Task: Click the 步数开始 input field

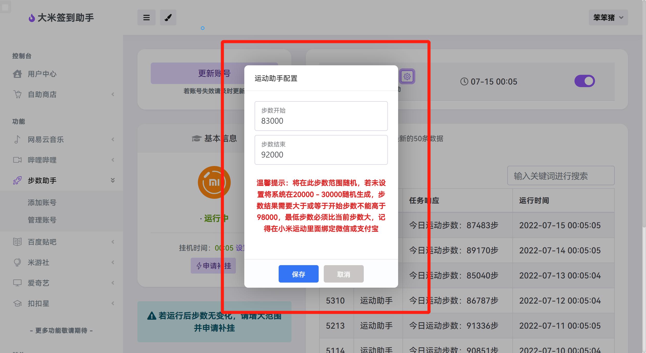Action: 321,120
